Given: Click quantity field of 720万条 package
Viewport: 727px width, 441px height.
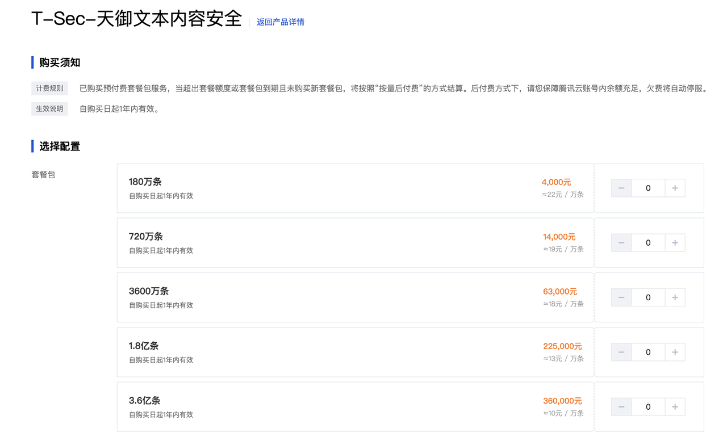Looking at the screenshot, I should coord(648,243).
